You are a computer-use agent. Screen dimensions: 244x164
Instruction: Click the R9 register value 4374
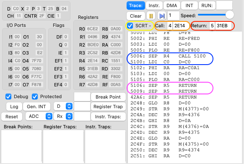coord(116,37)
